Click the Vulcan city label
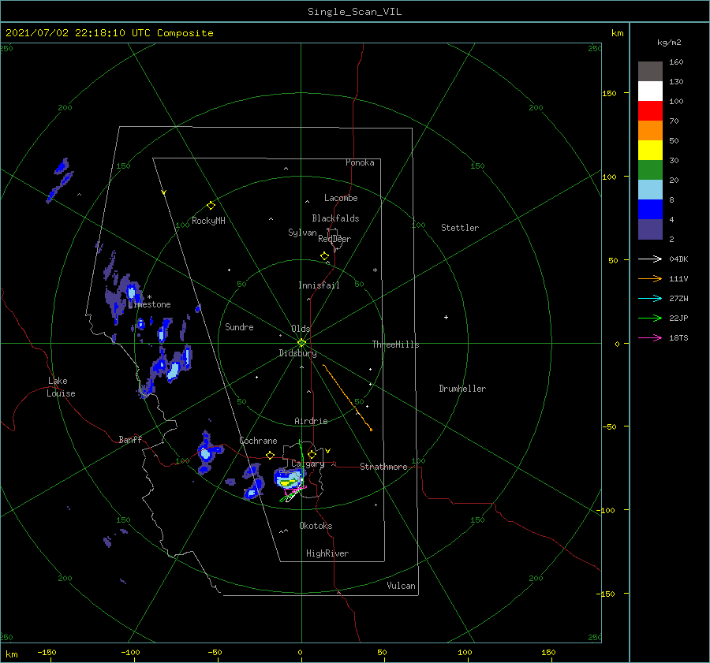Screen dimensions: 710x663 [x=401, y=586]
